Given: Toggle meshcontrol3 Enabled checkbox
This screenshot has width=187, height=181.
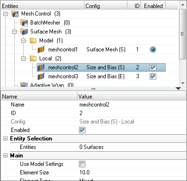Looking at the screenshot, I should click(x=153, y=76).
